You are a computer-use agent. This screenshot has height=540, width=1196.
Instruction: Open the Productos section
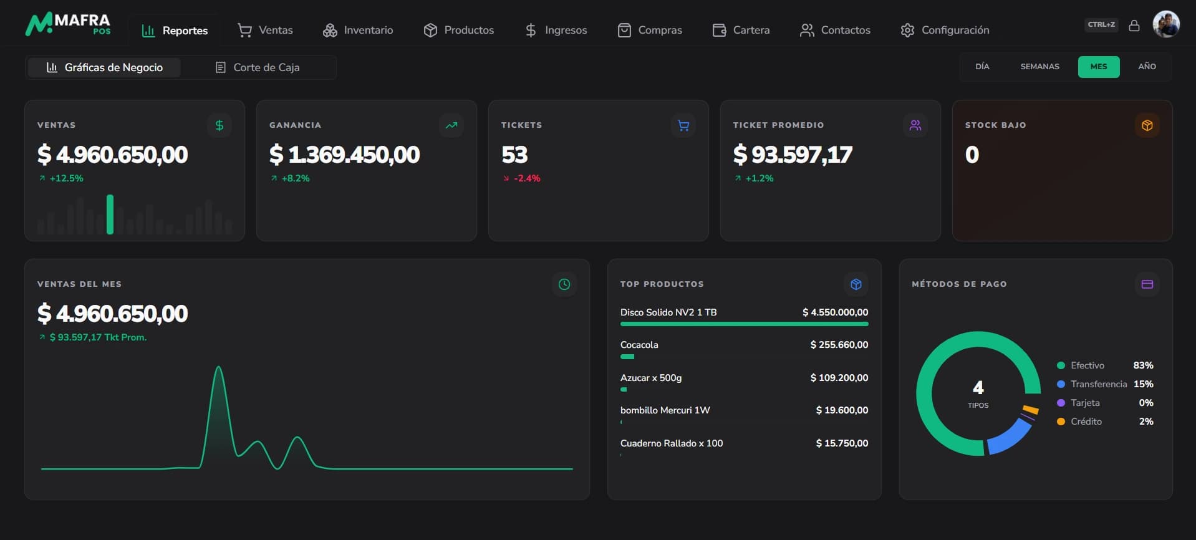pos(458,30)
